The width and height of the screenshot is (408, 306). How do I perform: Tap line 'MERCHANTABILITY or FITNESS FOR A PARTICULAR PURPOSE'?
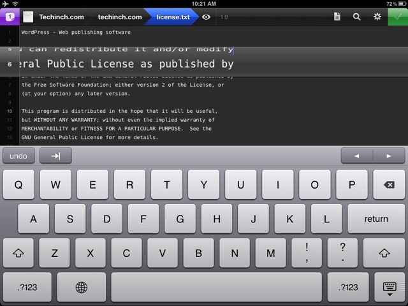point(117,129)
